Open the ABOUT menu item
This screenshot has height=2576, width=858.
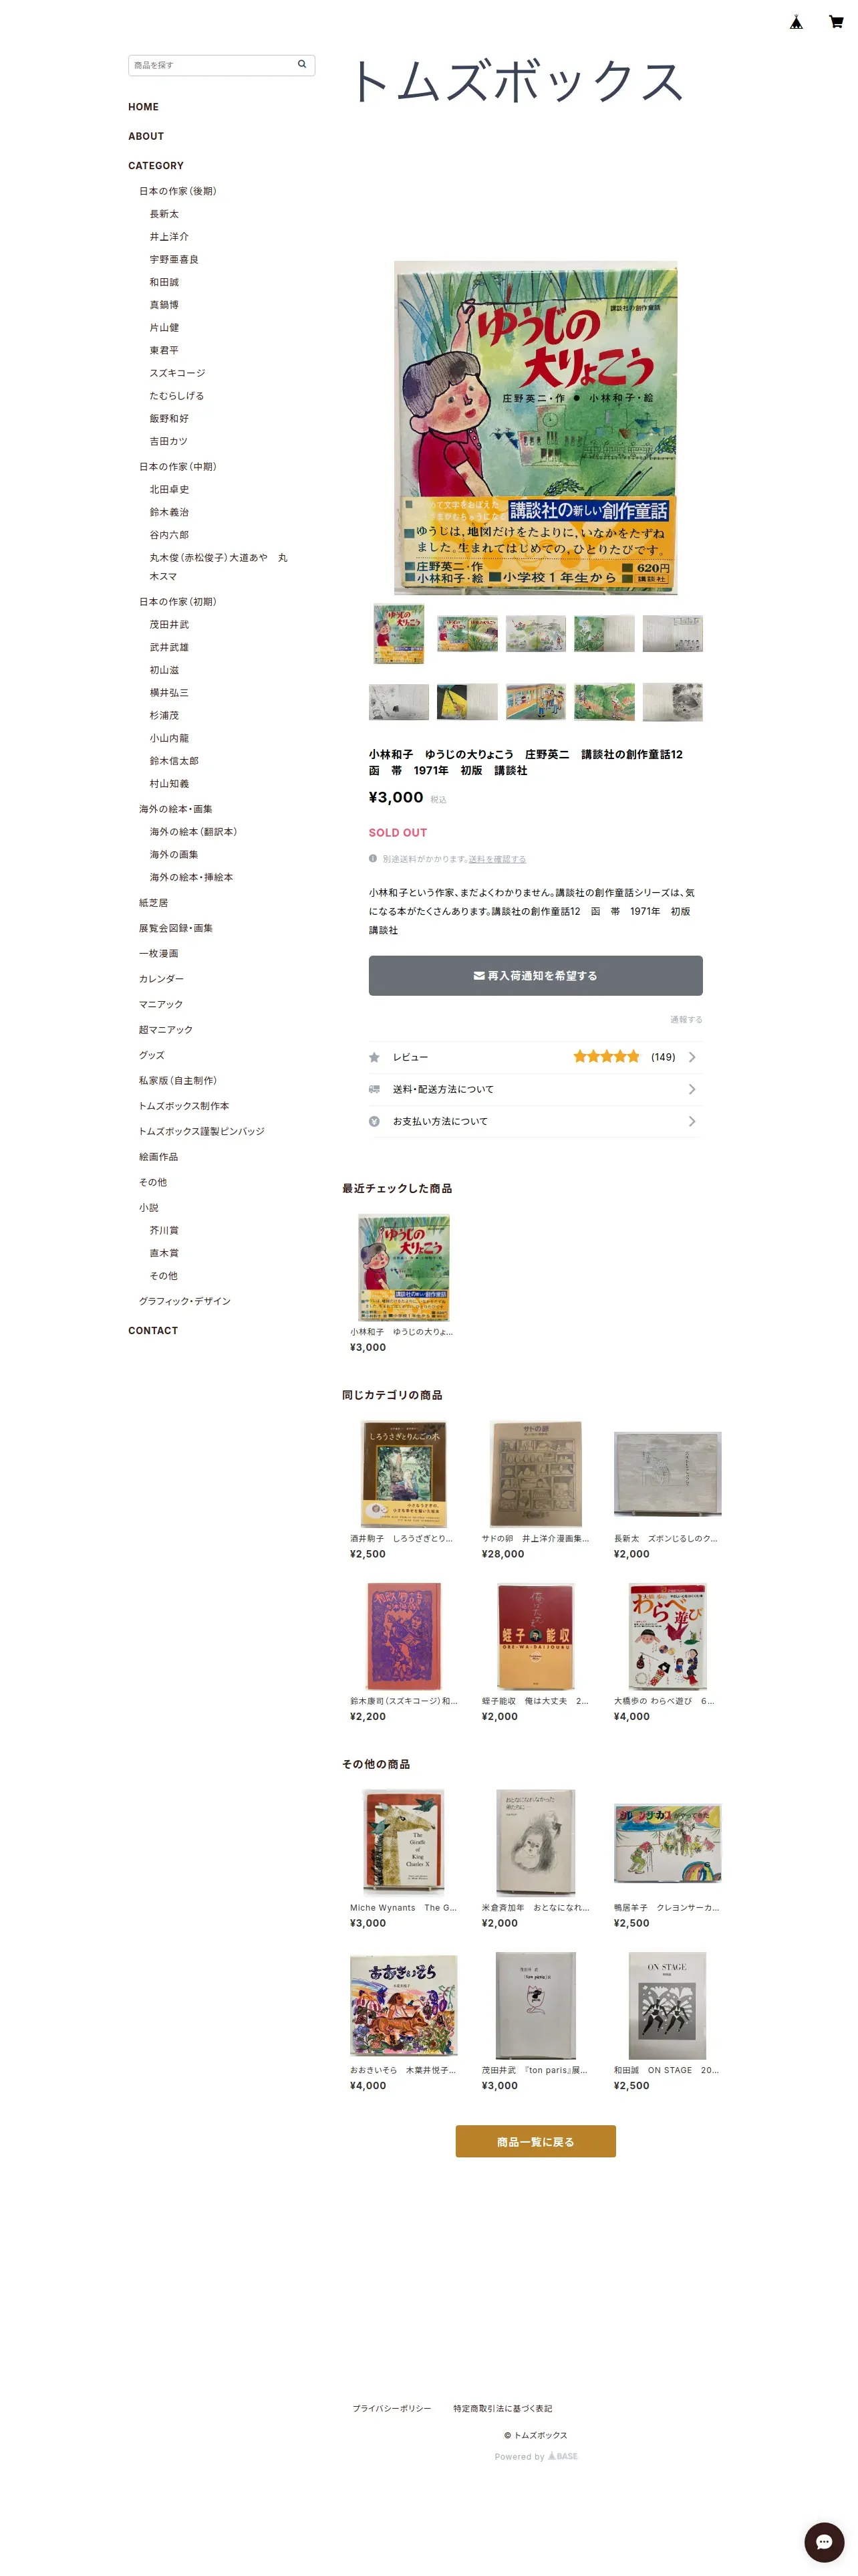[146, 136]
